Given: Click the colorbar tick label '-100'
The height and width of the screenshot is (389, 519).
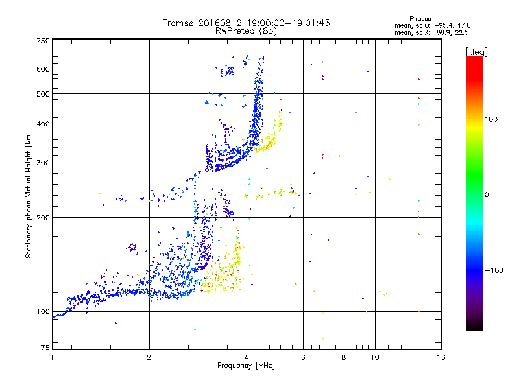Looking at the screenshot, I should tap(494, 270).
